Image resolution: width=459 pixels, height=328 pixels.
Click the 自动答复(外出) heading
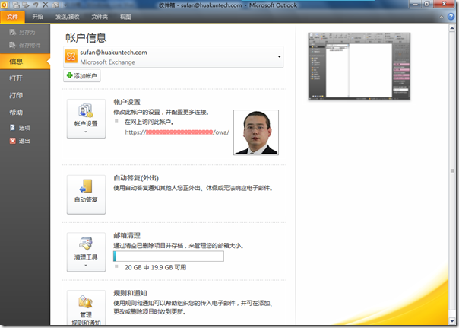pyautogui.click(x=136, y=178)
